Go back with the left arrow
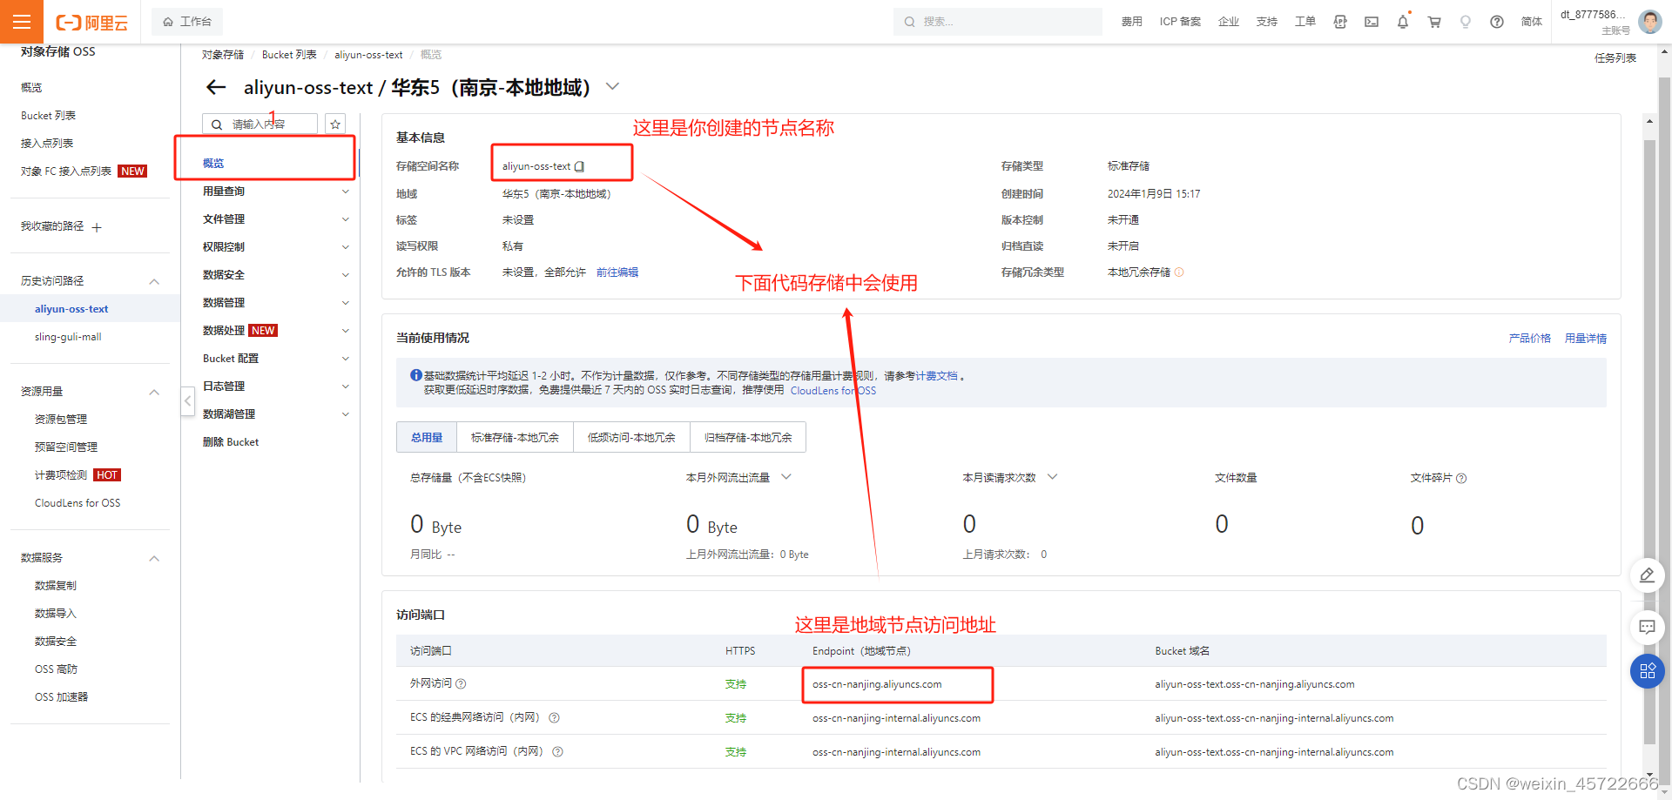The height and width of the screenshot is (800, 1672). coord(216,87)
